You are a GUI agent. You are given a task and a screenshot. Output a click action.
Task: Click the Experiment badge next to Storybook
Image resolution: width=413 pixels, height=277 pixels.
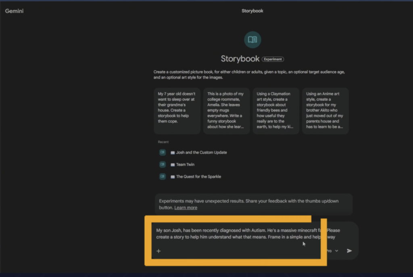(x=273, y=59)
